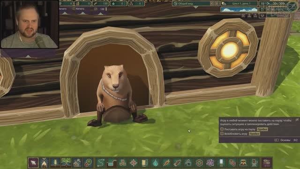Switch to previous camera view arrow
This screenshot has width=300, height=169.
tap(212, 3)
